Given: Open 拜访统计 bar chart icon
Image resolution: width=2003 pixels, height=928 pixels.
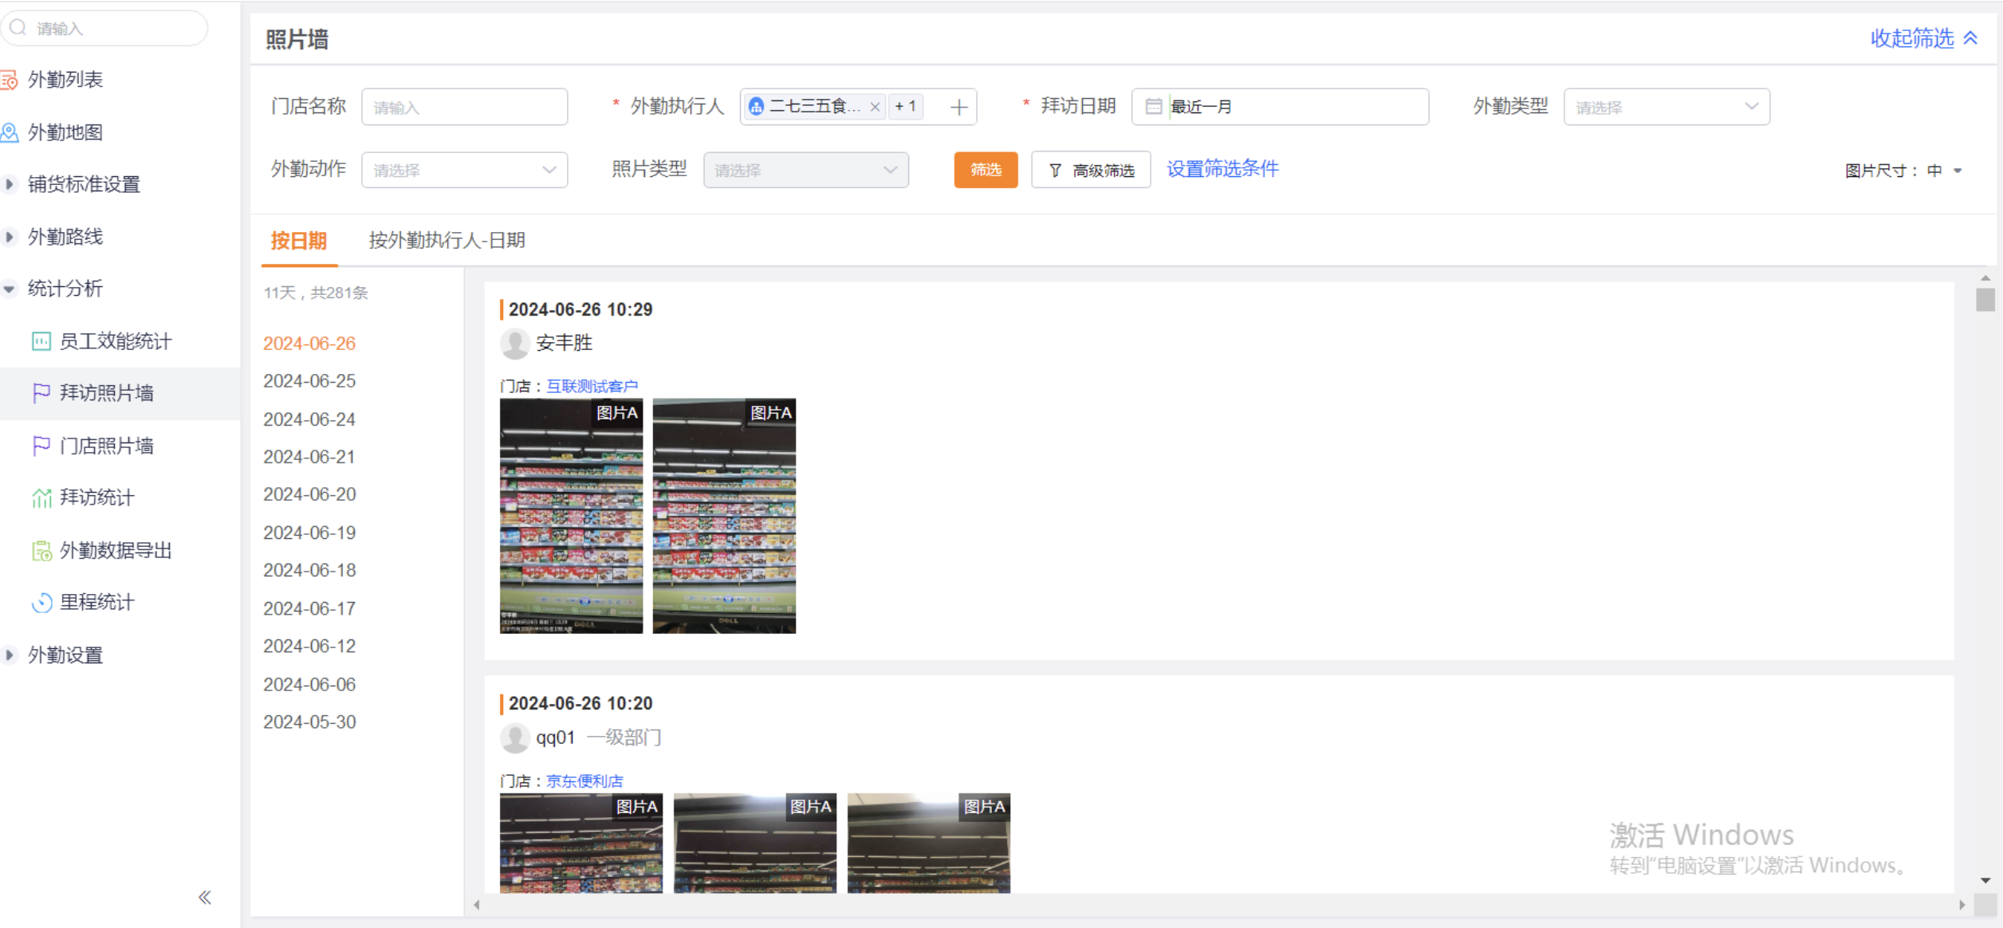Looking at the screenshot, I should [x=41, y=497].
